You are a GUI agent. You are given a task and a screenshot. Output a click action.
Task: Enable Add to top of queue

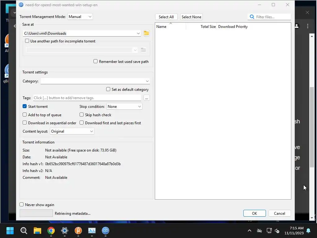[x=25, y=115]
